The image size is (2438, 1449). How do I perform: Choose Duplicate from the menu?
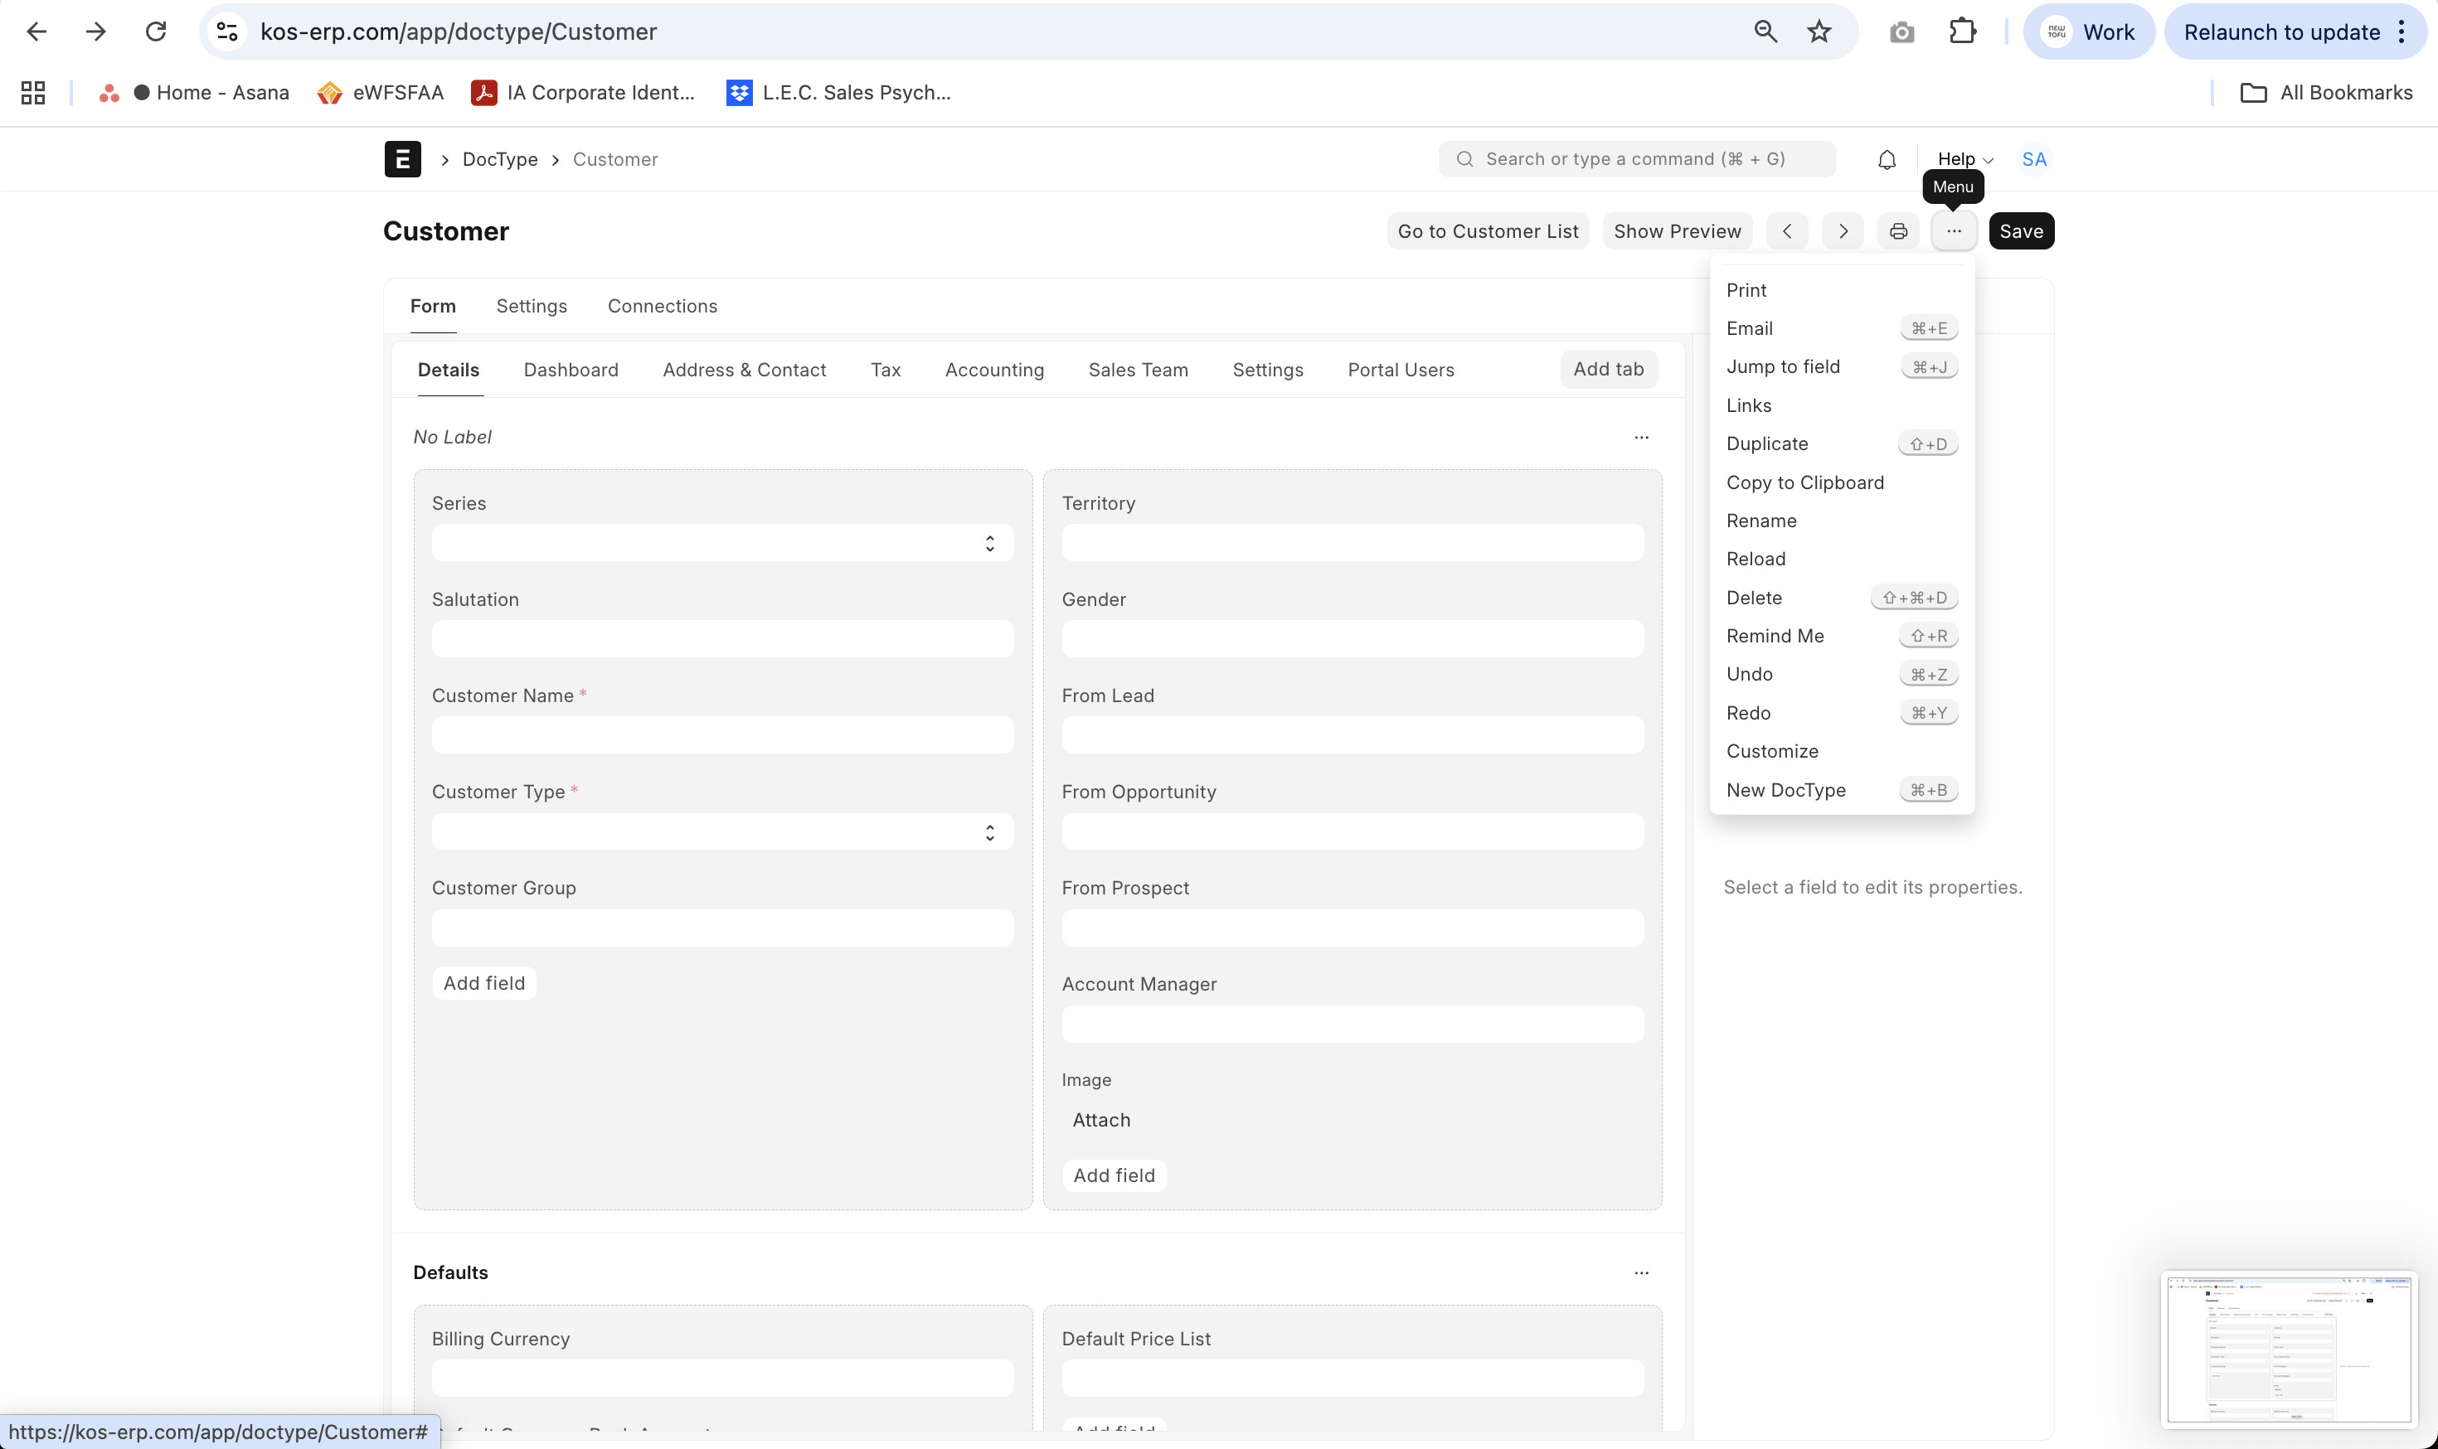coord(1766,443)
